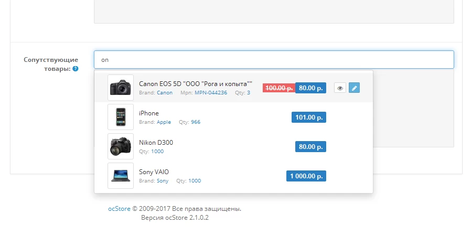The image size is (472, 246).
Task: Select the Sony VAIO laptop thumbnail
Action: coord(121,176)
